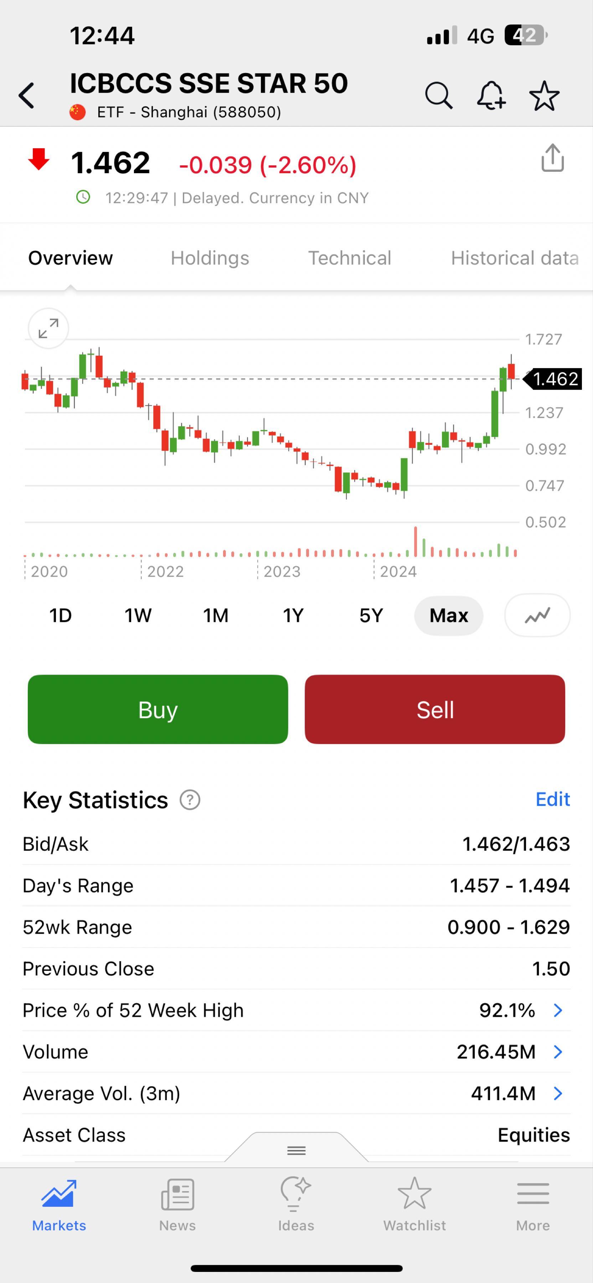Select the 1D chart timeframe

click(60, 615)
